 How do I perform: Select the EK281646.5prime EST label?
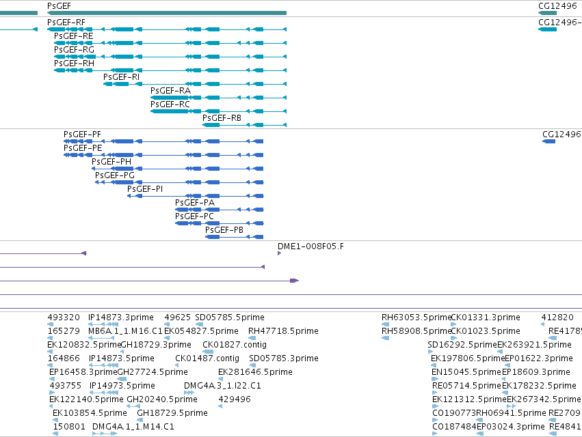(x=255, y=371)
